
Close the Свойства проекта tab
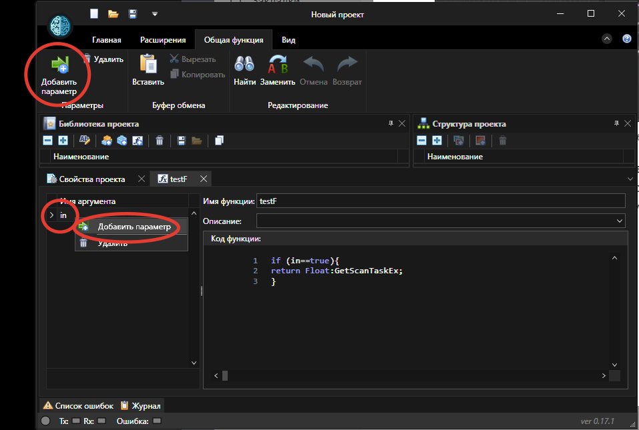pyautogui.click(x=141, y=179)
